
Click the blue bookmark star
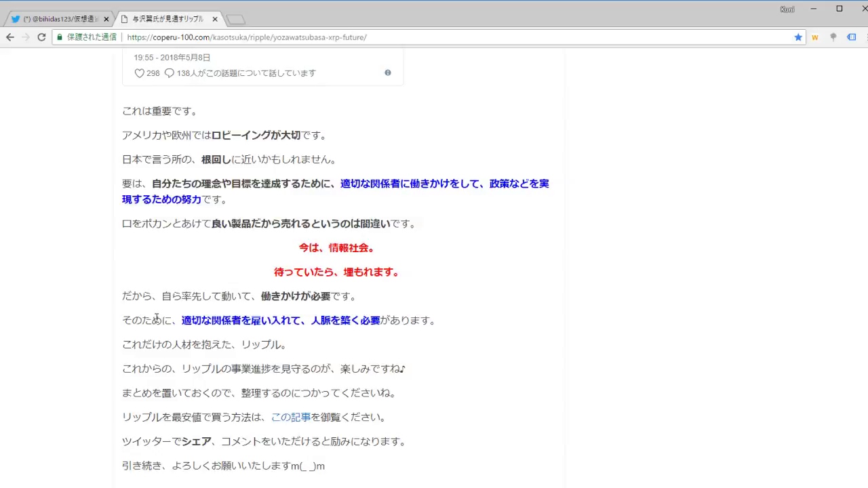pyautogui.click(x=798, y=37)
